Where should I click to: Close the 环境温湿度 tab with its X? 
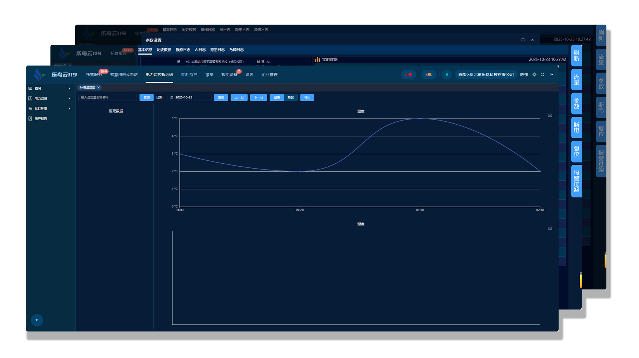point(99,88)
